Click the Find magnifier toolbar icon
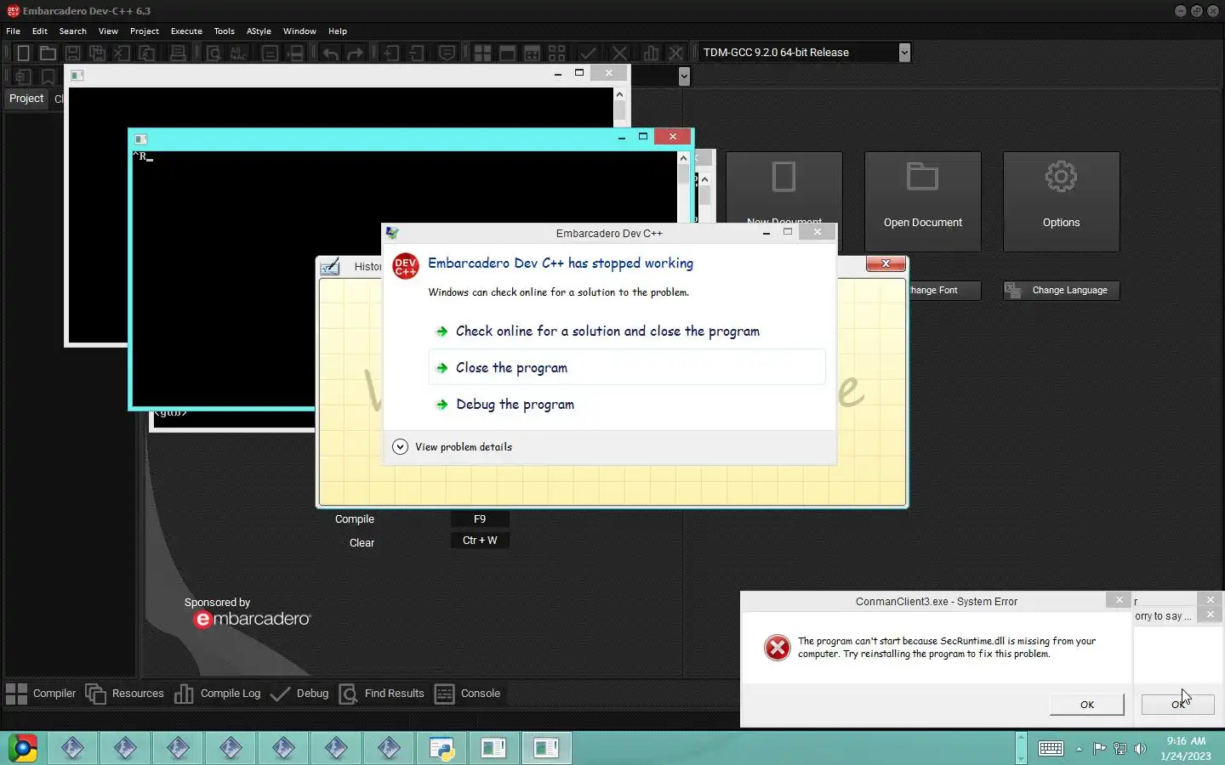 click(214, 53)
